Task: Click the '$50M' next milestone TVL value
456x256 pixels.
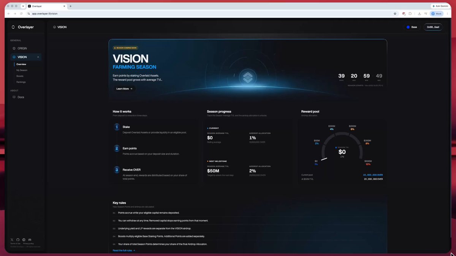Action: 212,171
